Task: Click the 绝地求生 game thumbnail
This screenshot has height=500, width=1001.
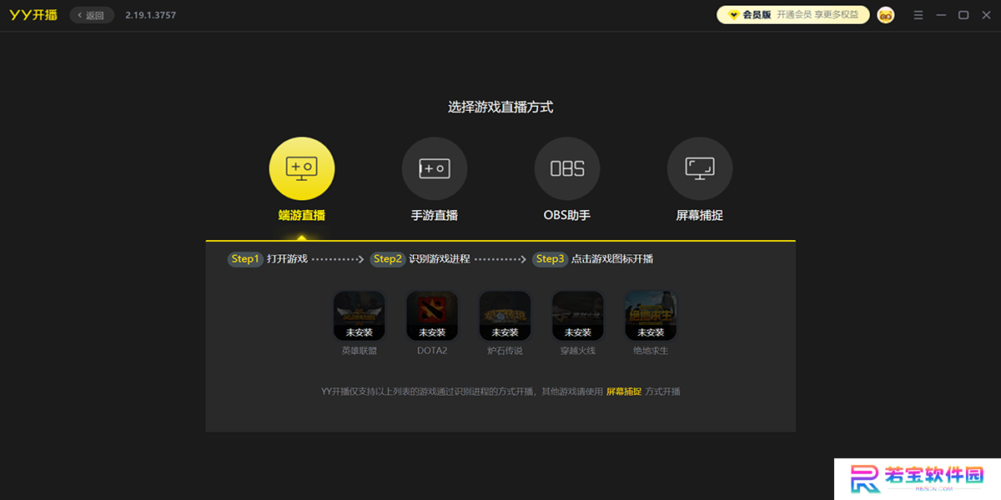Action: tap(651, 316)
